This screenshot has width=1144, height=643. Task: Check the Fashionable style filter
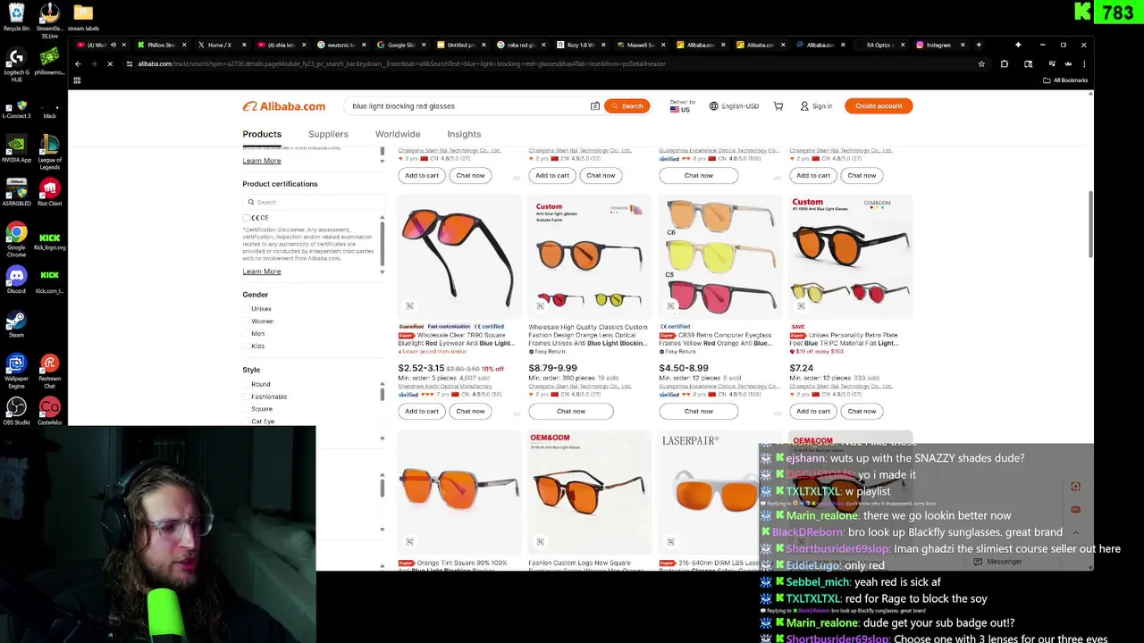pos(247,397)
